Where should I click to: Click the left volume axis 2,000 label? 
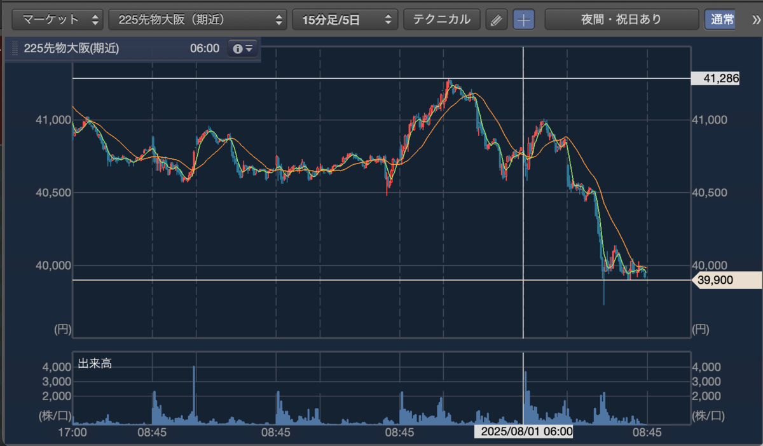tap(57, 396)
